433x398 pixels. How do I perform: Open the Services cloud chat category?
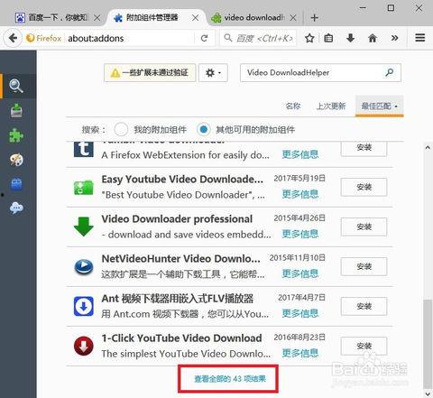[16, 208]
